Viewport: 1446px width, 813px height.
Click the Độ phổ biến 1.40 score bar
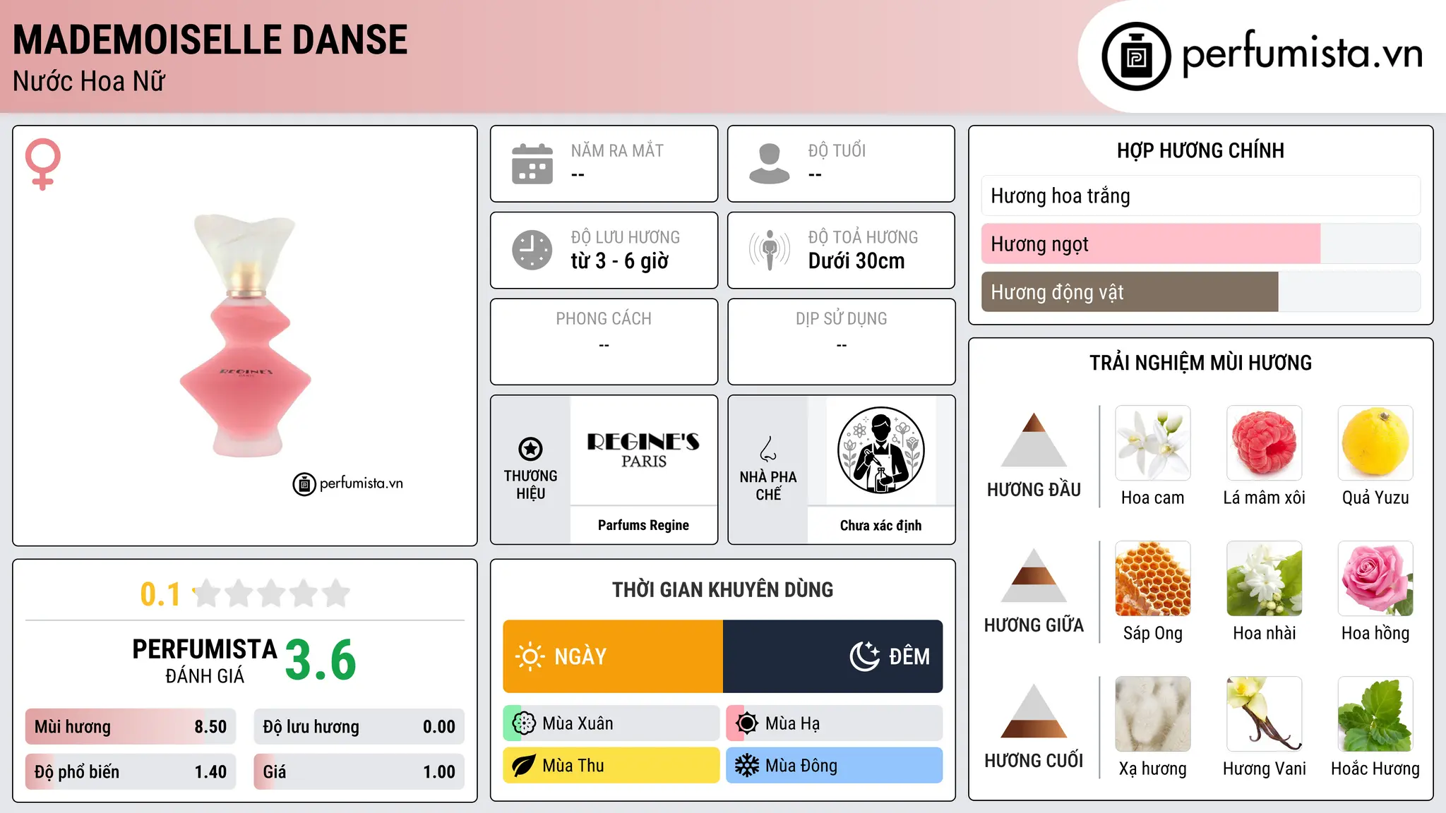131,771
